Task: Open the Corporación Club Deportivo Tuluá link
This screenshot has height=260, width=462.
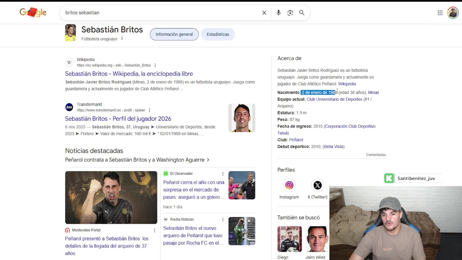Action: [327, 130]
